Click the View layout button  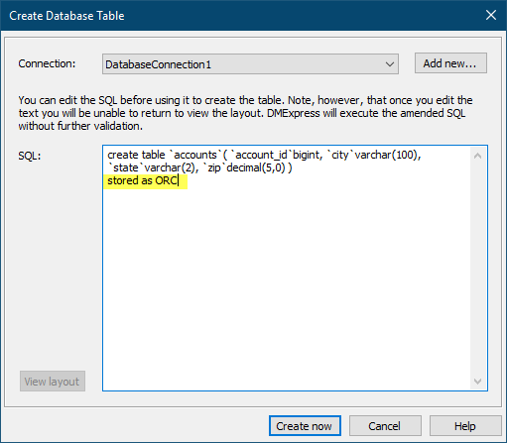point(53,382)
